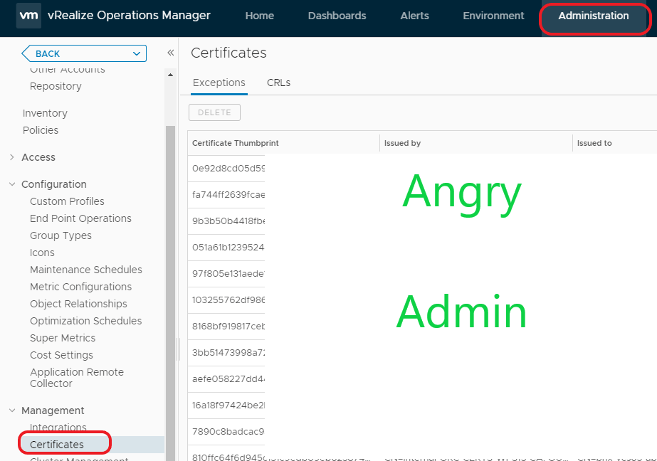The image size is (657, 461).
Task: Sort by Issued by column
Action: (x=402, y=143)
